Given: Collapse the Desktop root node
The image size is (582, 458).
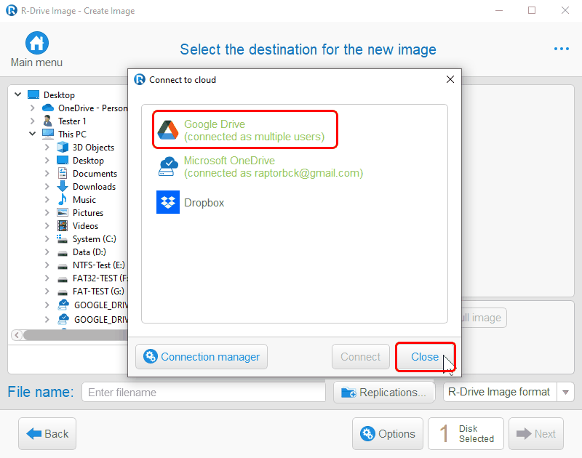Looking at the screenshot, I should click(x=17, y=95).
